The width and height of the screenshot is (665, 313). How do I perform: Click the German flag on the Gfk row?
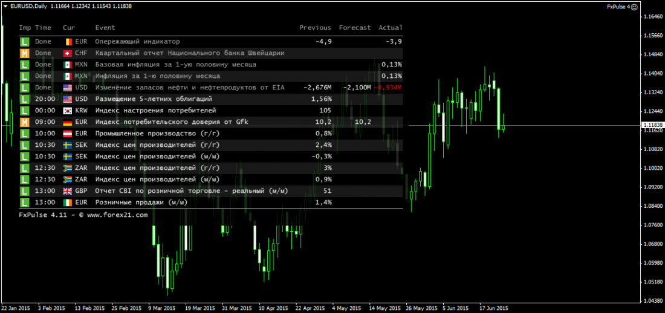coord(68,122)
